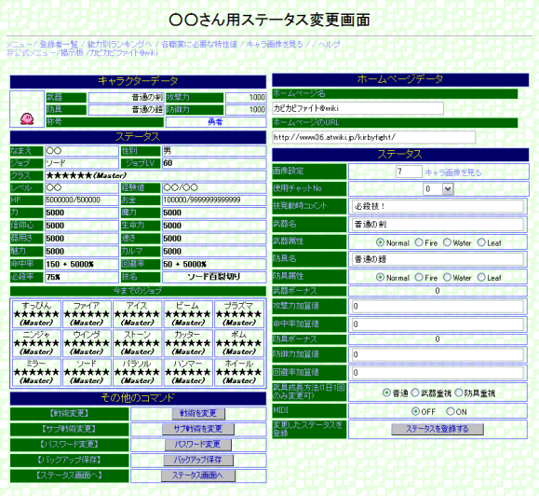This screenshot has width=539, height=496.
Task: Open the ヘルプ link
Action: [329, 45]
